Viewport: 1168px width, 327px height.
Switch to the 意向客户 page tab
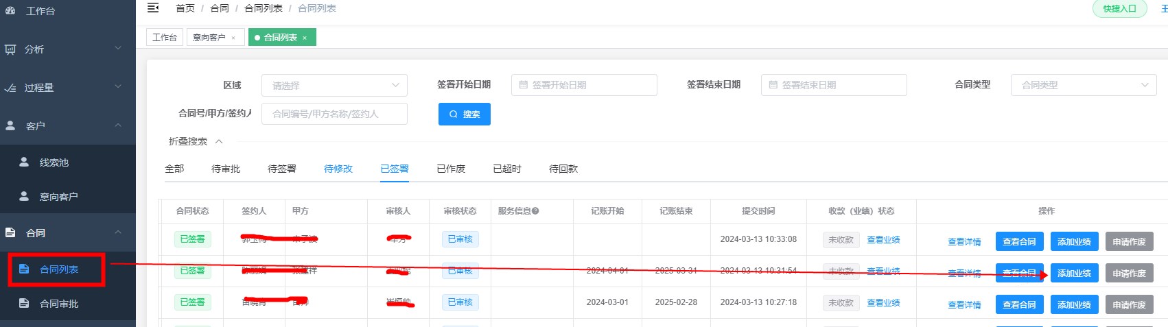coord(215,37)
